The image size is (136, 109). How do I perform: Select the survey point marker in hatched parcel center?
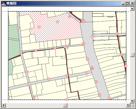(x=57, y=22)
